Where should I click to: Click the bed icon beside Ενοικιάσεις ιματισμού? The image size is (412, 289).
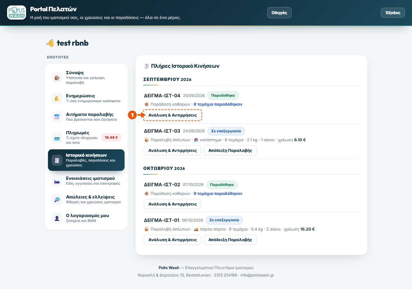57,181
